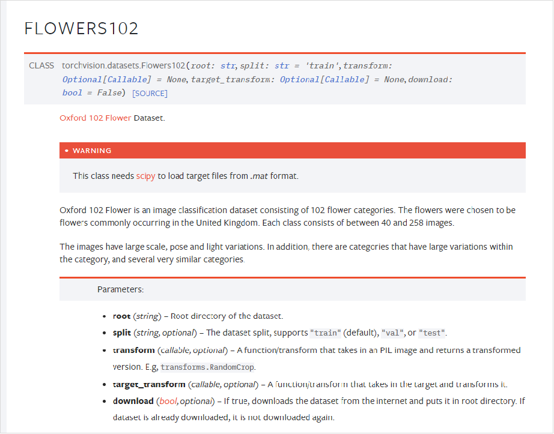Click the WARNING banner title
554x434 pixels.
pos(92,151)
